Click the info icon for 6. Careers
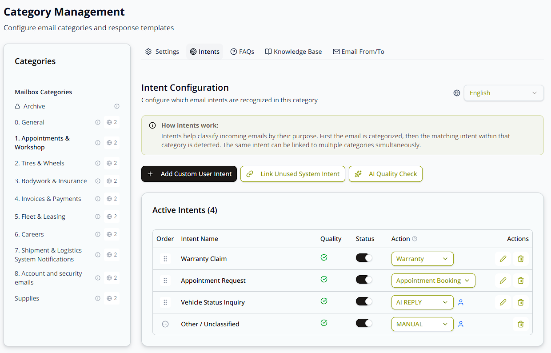Viewport: 551px width, 353px height. (x=98, y=234)
